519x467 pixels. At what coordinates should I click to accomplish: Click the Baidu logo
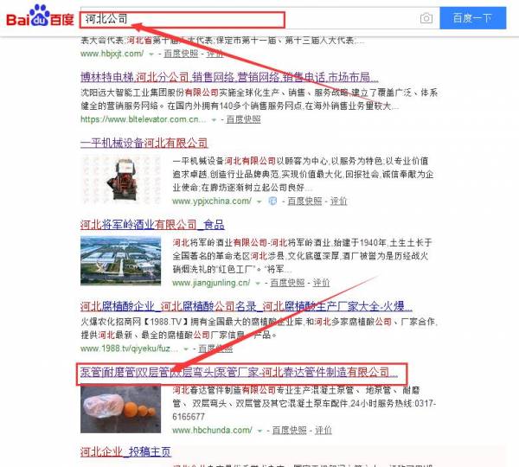(x=39, y=18)
